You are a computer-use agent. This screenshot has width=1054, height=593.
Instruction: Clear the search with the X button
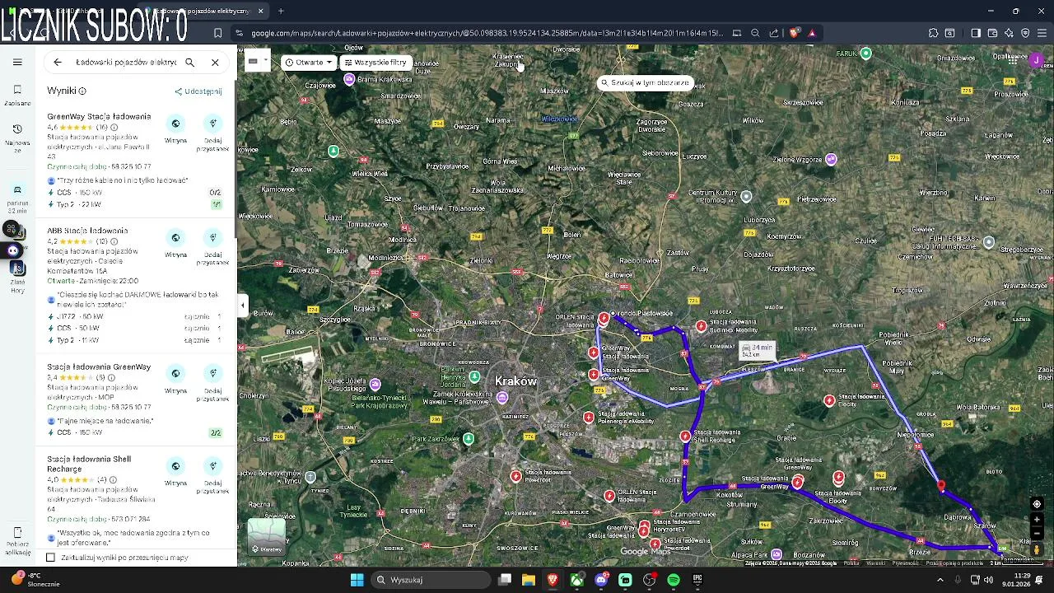pos(215,62)
